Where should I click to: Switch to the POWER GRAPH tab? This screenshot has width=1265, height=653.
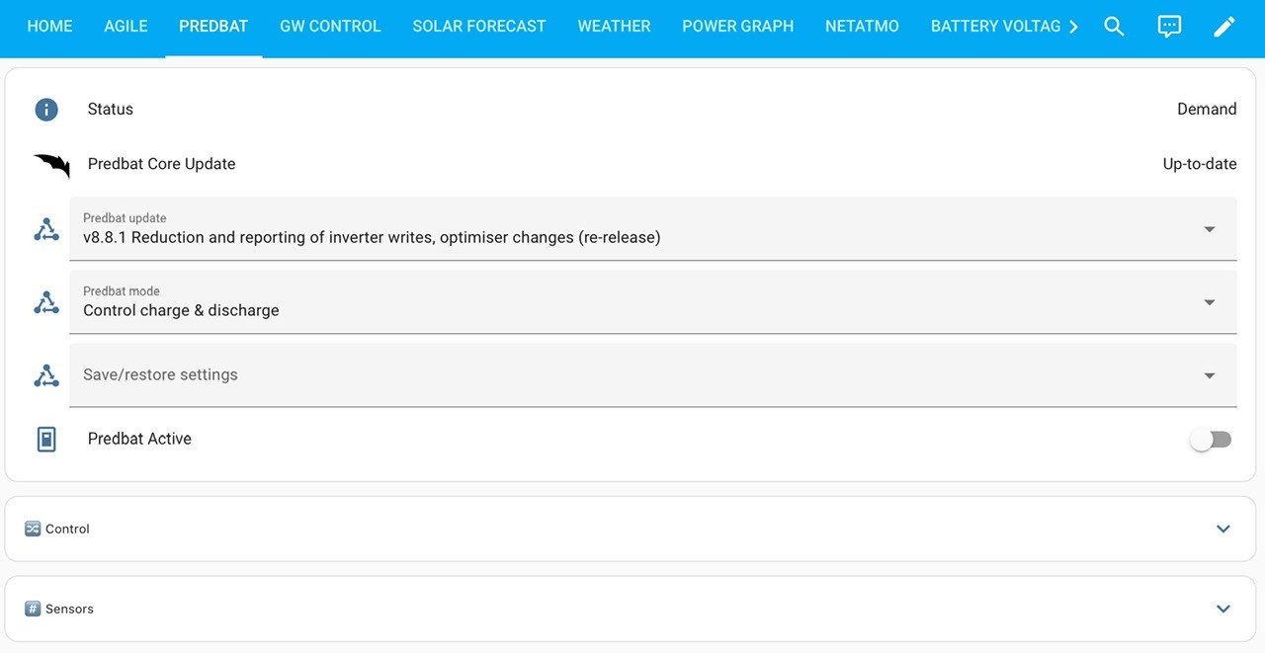click(737, 27)
